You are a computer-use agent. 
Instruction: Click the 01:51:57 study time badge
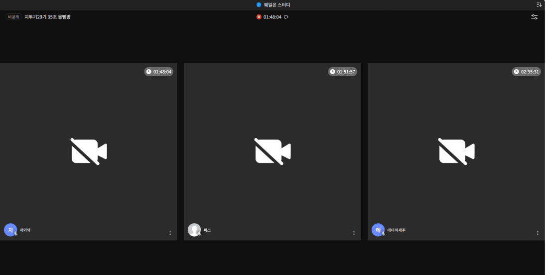point(343,72)
